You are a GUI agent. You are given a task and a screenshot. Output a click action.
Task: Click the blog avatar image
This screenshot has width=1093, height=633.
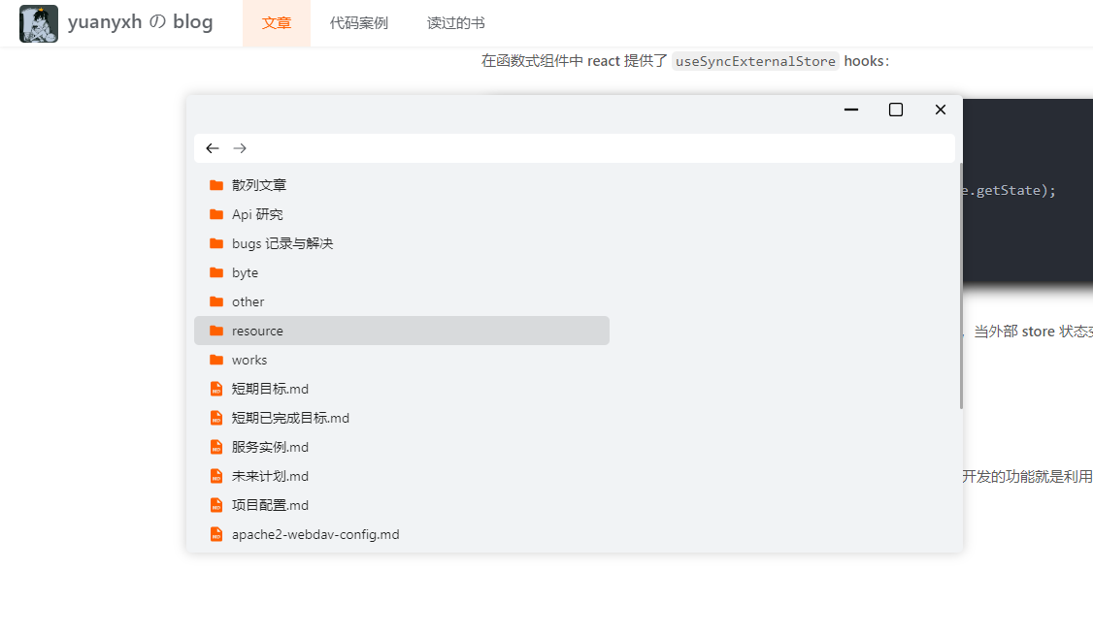38,23
